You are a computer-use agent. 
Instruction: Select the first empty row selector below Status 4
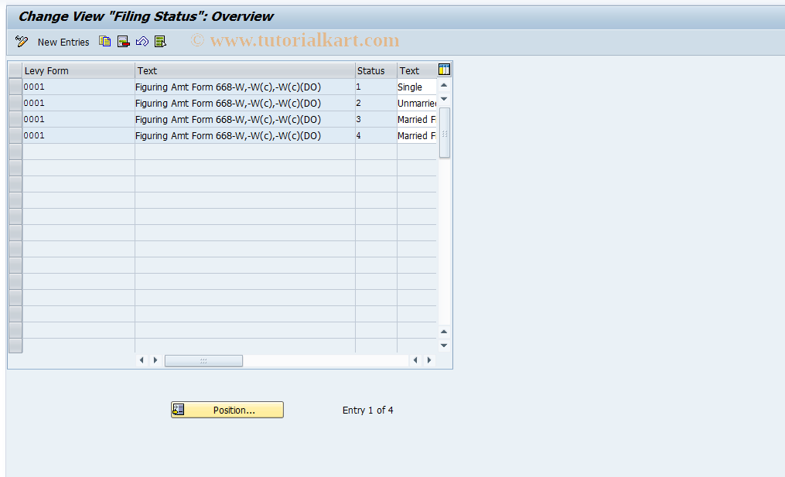pos(15,152)
